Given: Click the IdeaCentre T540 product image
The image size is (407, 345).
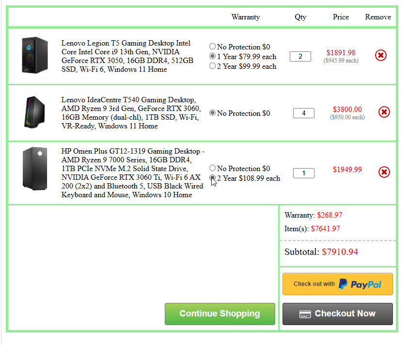Looking at the screenshot, I should 35,112.
